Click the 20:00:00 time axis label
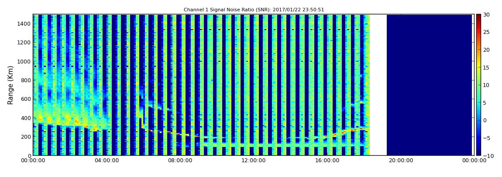 pyautogui.click(x=400, y=161)
